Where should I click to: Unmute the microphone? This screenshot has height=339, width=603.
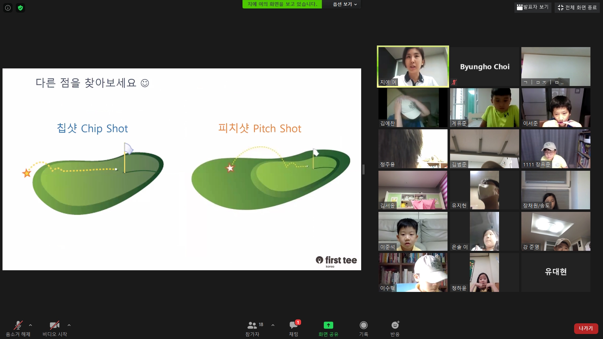point(18,325)
